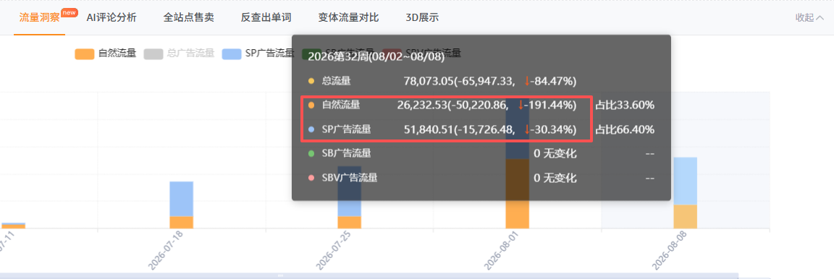Viewport: 834px width, 279px height.
Task: Click the orange bar segment above 2026-07-25
Action: [x=350, y=222]
